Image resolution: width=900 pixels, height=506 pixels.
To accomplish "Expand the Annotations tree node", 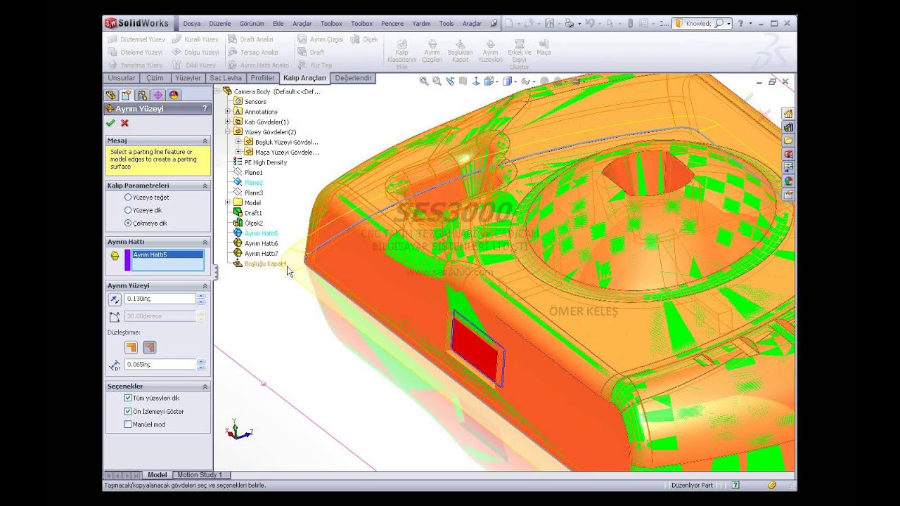I will tap(228, 112).
